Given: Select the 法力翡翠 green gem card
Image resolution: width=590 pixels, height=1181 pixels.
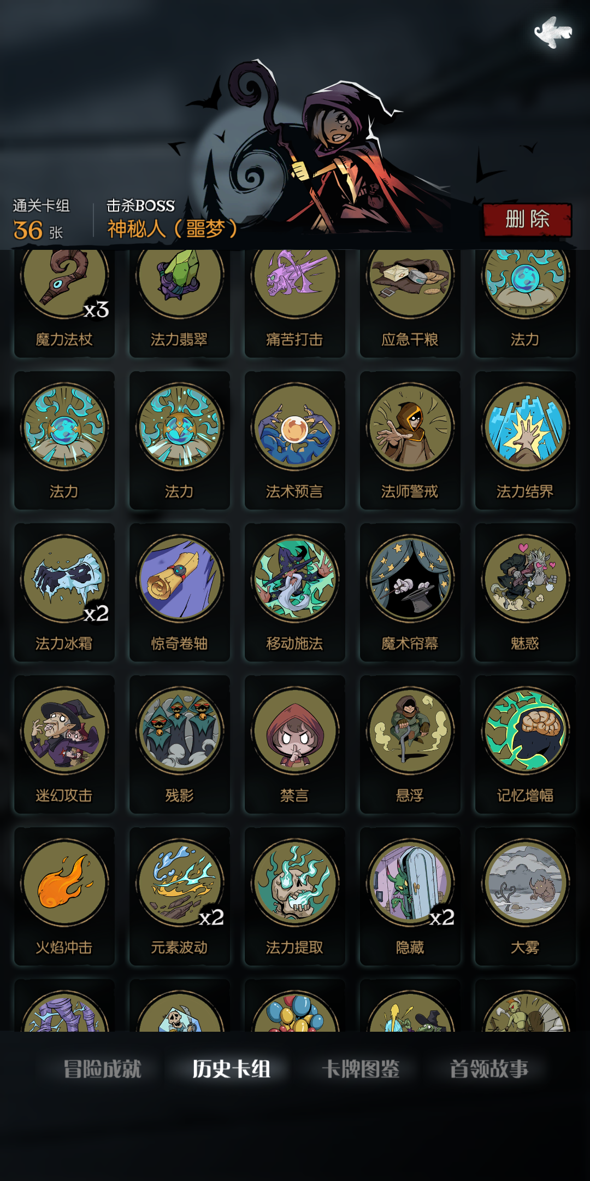Looking at the screenshot, I should tap(180, 303).
